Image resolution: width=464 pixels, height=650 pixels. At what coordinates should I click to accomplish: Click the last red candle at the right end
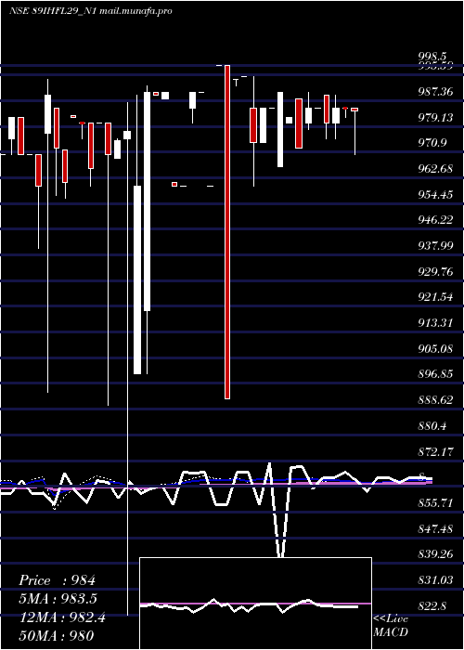tap(354, 110)
